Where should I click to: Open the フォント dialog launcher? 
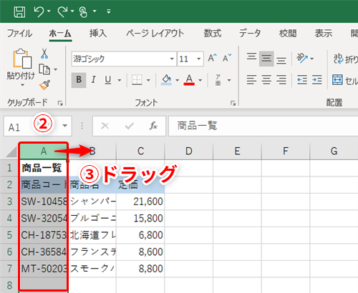click(233, 103)
